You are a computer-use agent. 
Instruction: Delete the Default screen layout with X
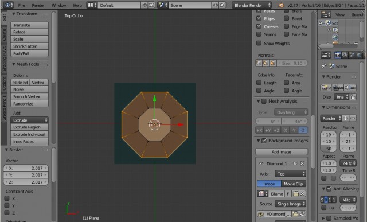coord(151,5)
